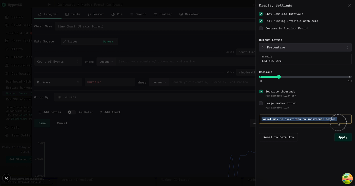Close the Display Settings panel
355x186 pixels.
349,5
